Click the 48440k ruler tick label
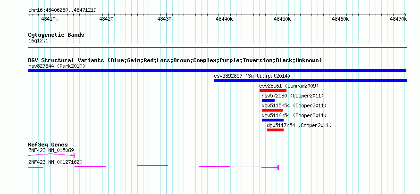Image resolution: width=420 pixels, height=194 pixels. [x=224, y=19]
